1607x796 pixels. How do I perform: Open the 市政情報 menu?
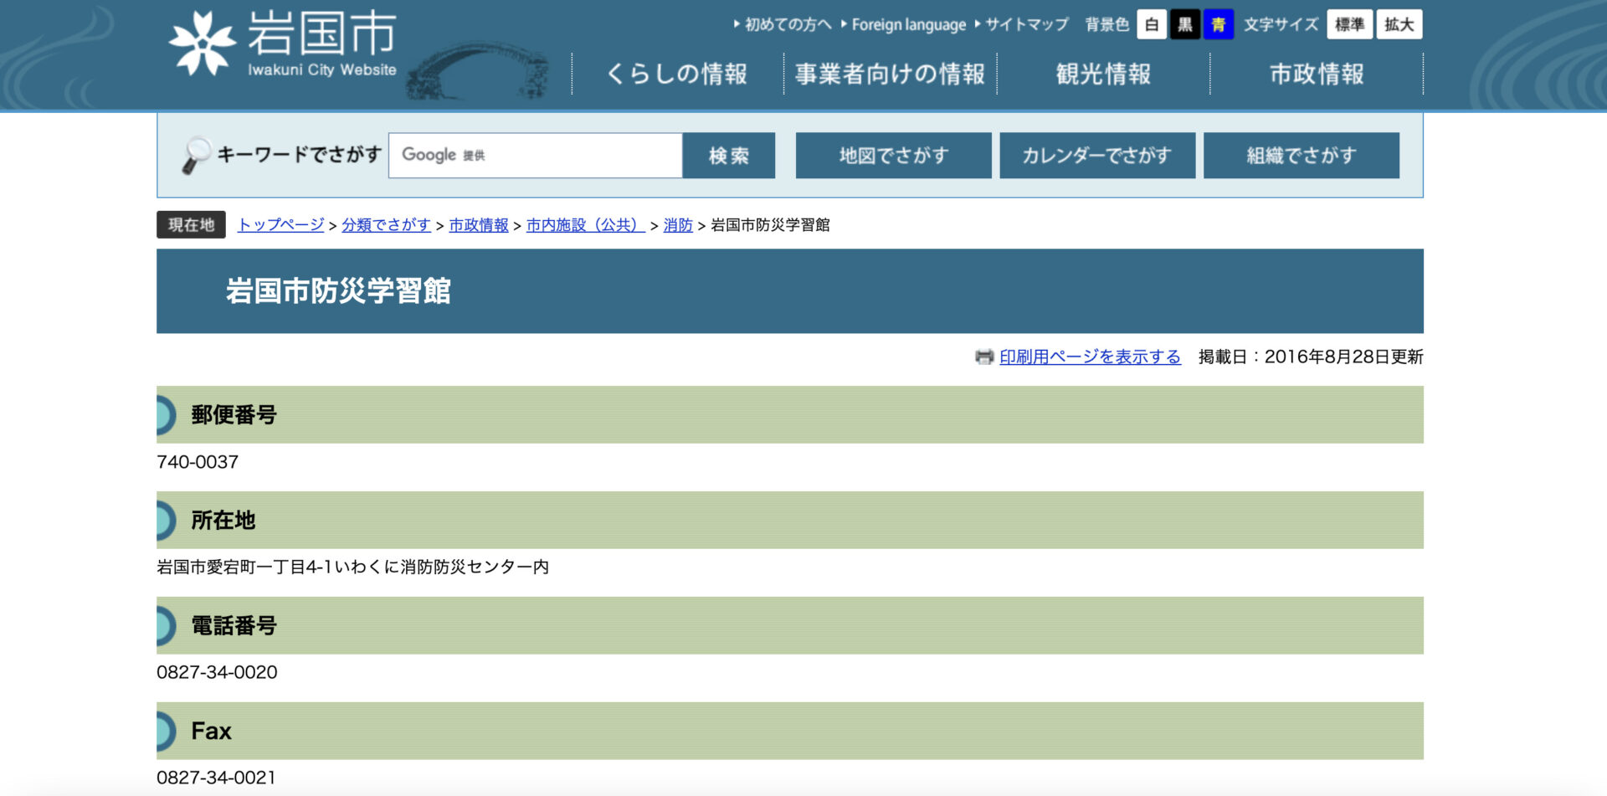[1317, 74]
